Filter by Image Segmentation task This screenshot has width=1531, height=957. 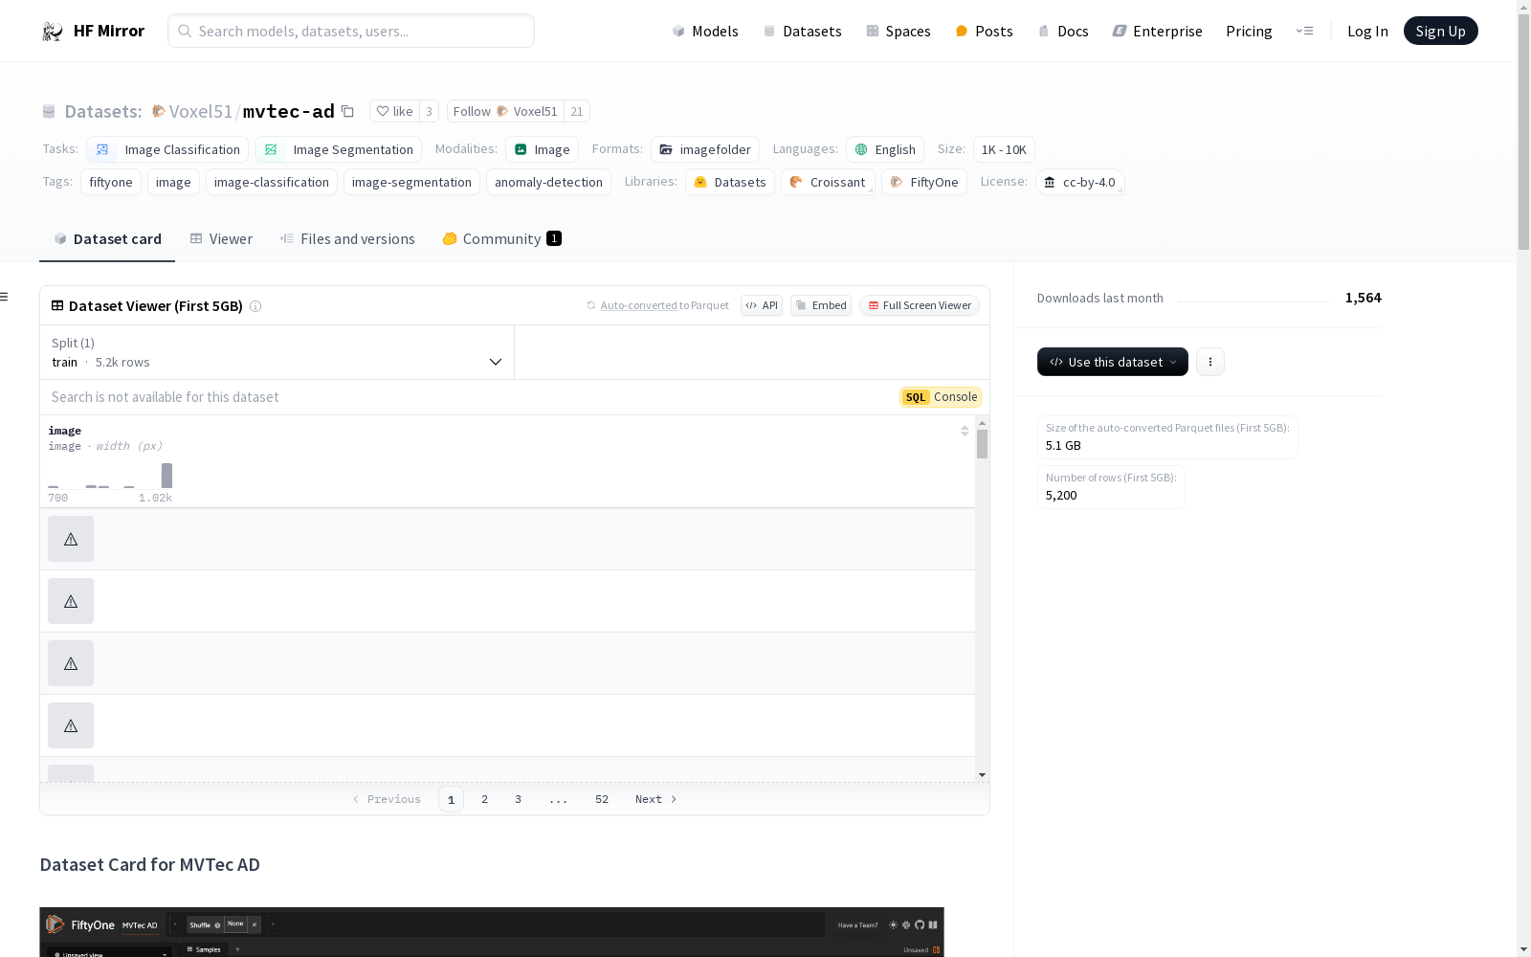(x=338, y=149)
